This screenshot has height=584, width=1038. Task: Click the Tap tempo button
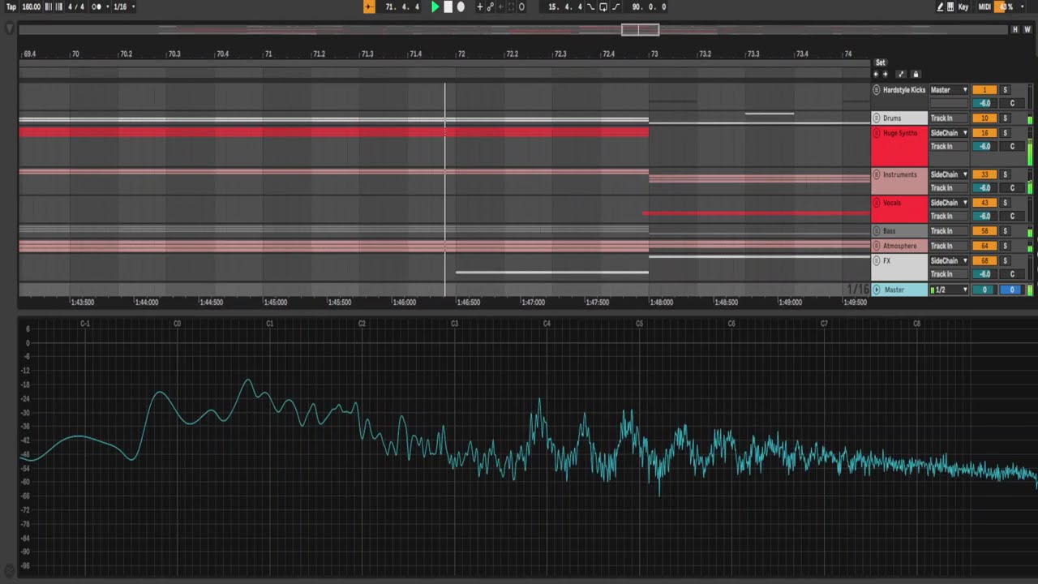coord(11,6)
